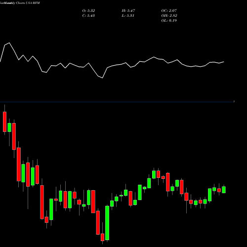Click the close price value 'C: 5.43'

pyautogui.click(x=88, y=16)
